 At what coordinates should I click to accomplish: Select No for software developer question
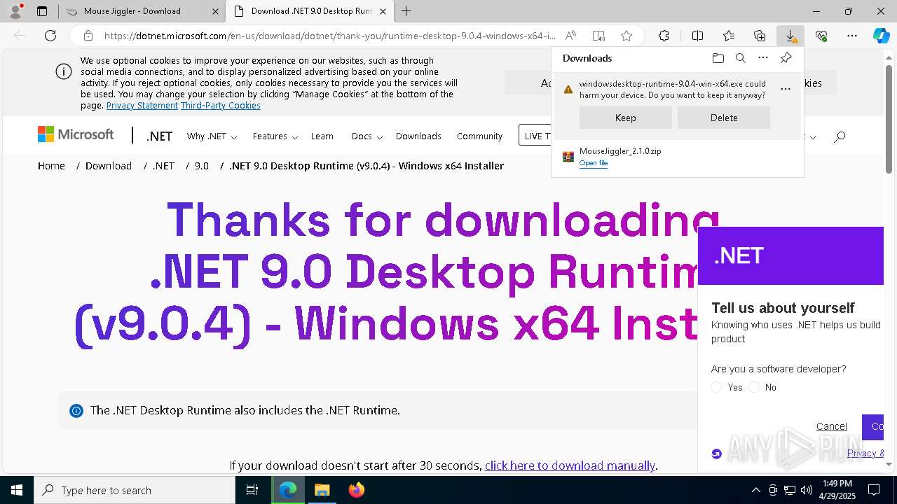pyautogui.click(x=754, y=387)
